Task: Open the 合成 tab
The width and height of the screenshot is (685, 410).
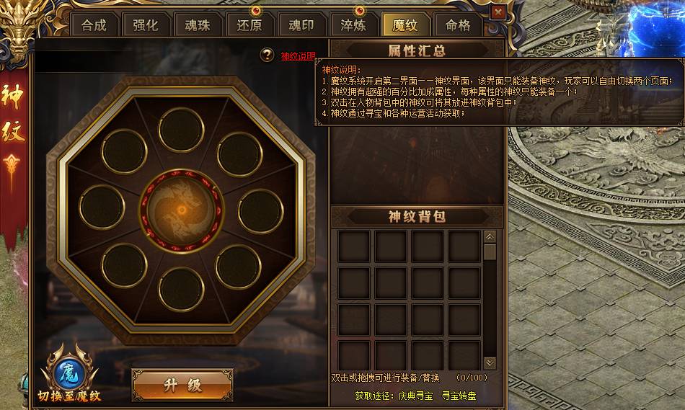Action: pyautogui.click(x=94, y=25)
